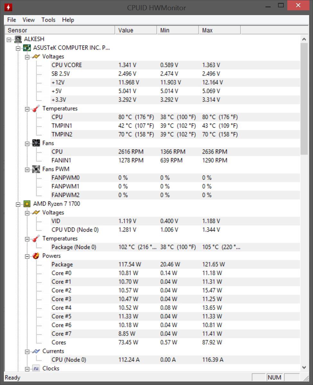Collapse the motherboard Voltages section
This screenshot has height=385, width=313.
tap(27, 57)
